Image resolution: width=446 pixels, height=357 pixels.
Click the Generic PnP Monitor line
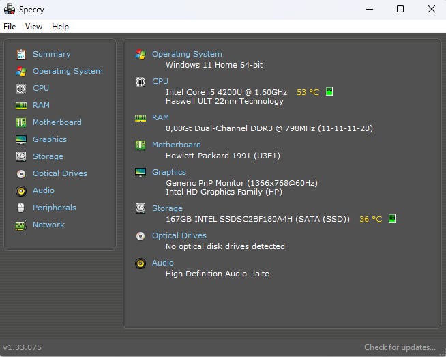242,183
